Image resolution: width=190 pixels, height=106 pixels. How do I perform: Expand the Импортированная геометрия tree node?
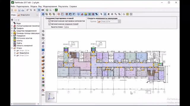click(x=12, y=26)
